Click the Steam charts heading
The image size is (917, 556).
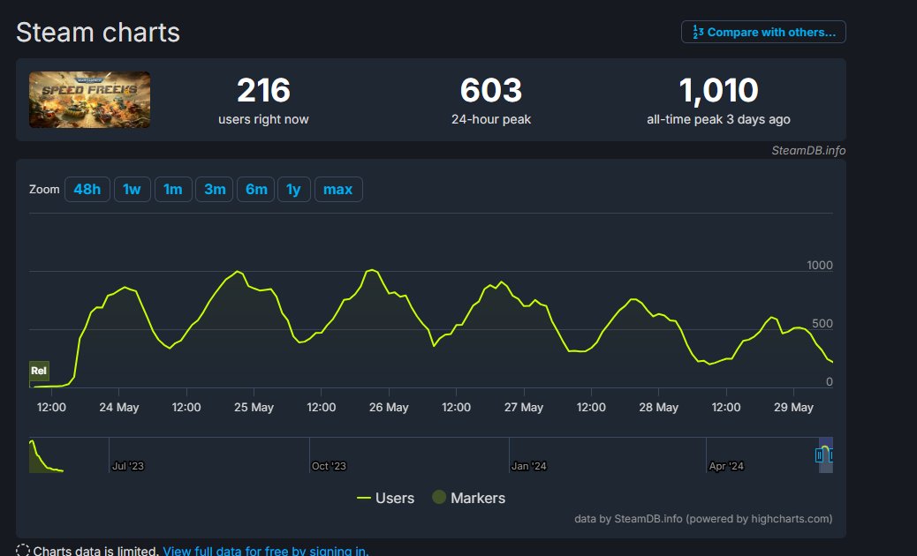tap(98, 32)
